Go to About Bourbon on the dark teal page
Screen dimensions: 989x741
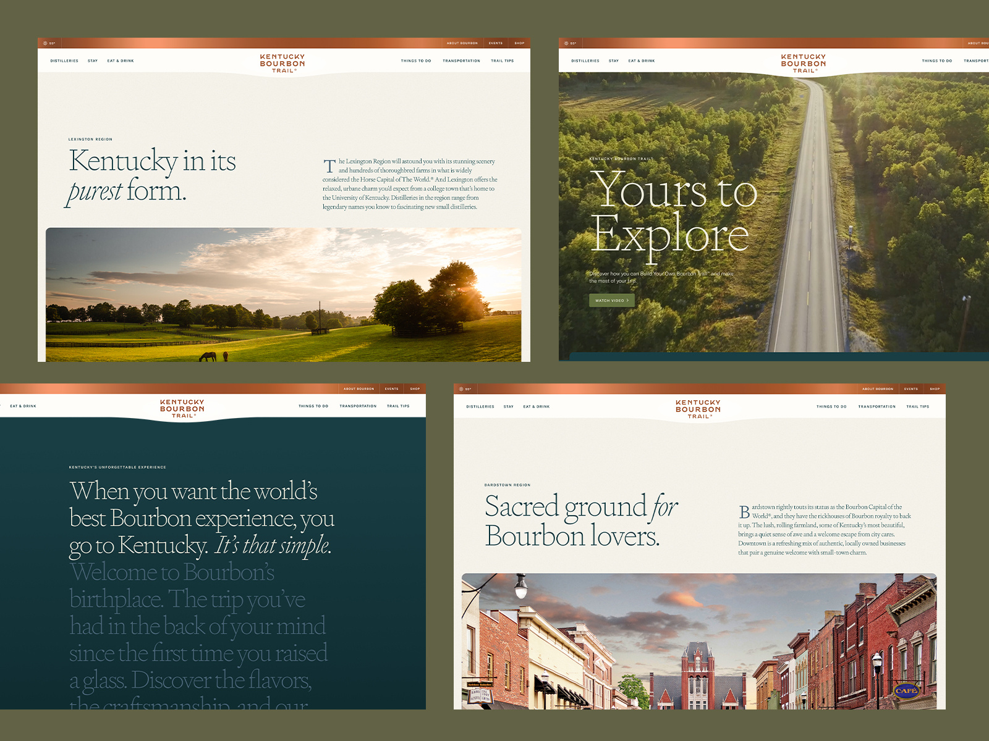(x=359, y=389)
